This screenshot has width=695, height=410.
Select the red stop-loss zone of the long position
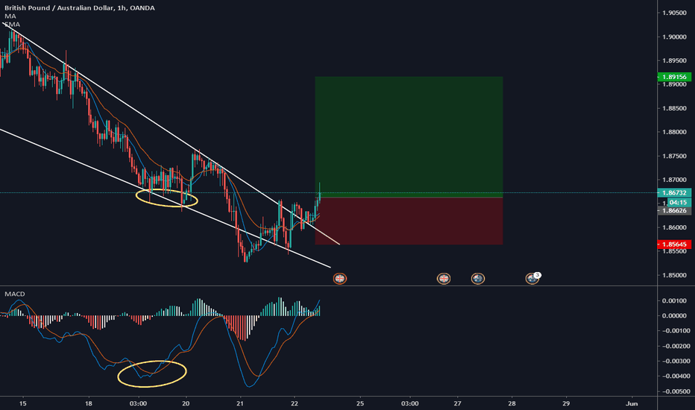click(x=409, y=221)
